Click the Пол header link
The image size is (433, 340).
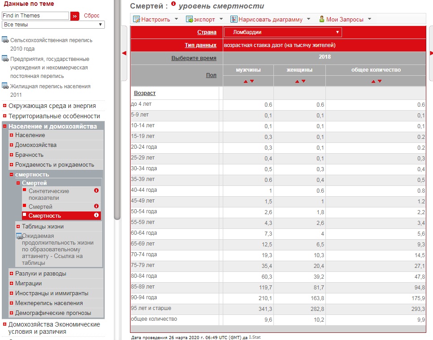coord(211,75)
